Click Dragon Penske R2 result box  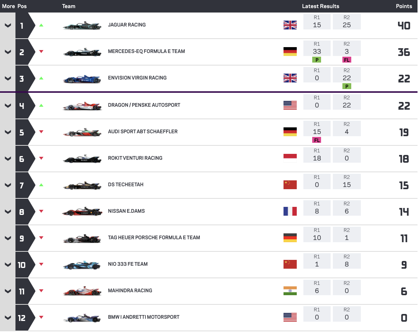tap(346, 102)
